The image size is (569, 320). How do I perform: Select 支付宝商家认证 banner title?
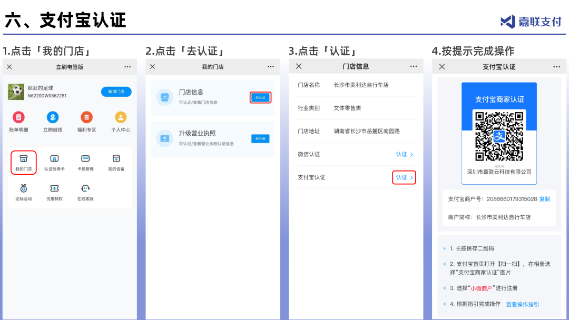point(499,99)
